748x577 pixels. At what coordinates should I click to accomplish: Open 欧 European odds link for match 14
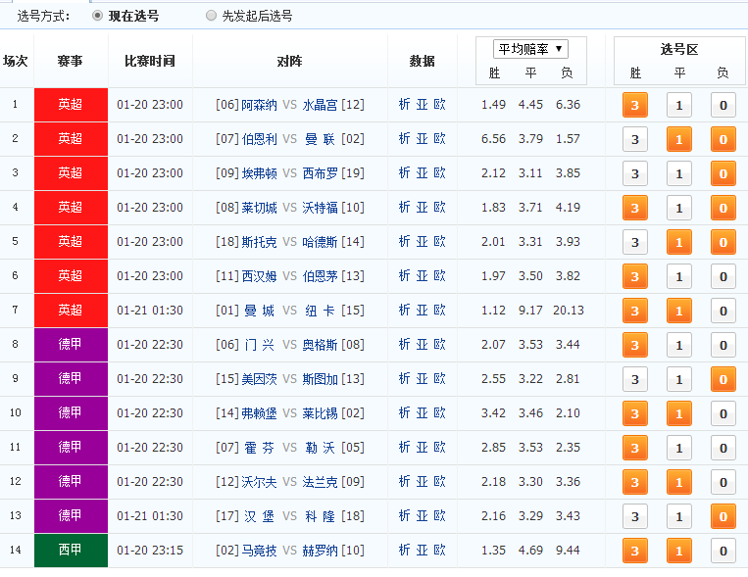point(439,551)
